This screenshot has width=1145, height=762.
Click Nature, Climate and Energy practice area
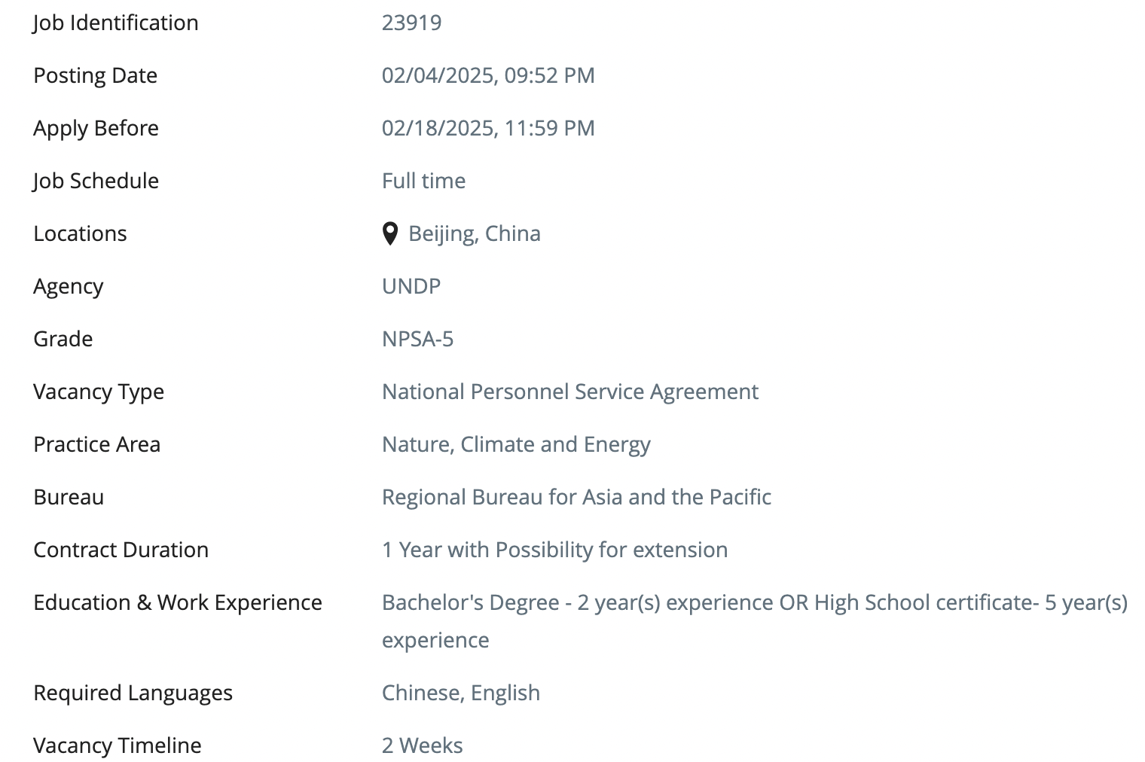pyautogui.click(x=516, y=444)
